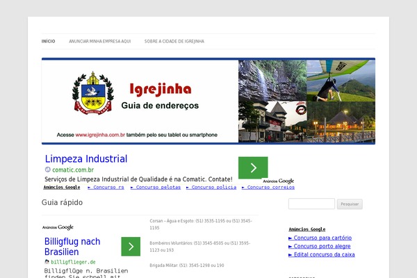Open the INÍCIO menu item

(x=49, y=41)
